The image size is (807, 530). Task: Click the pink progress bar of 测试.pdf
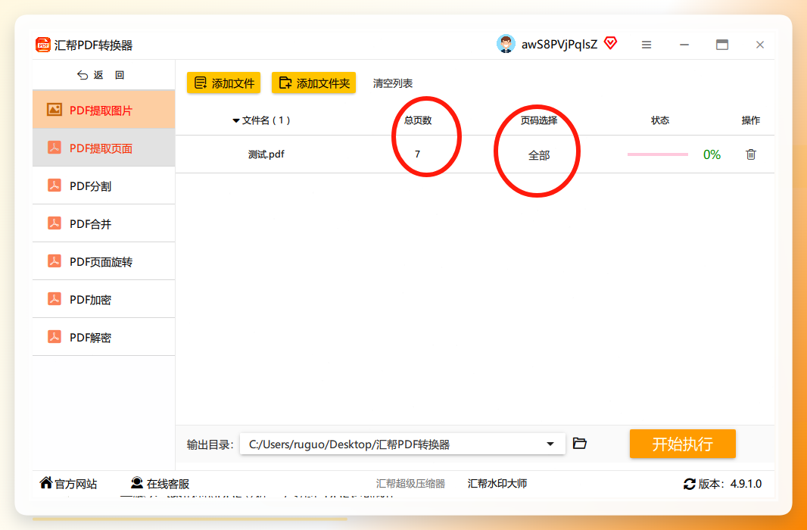(x=658, y=154)
